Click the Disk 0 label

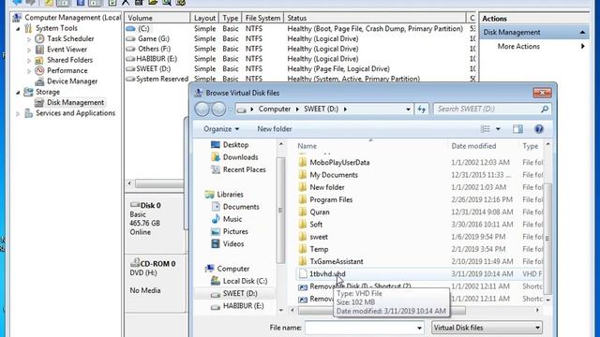click(150, 206)
